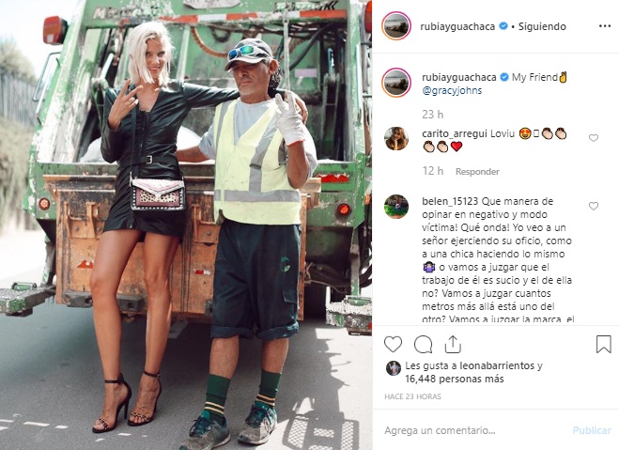
Task: Focus the Agrega un comentario field
Action: pyautogui.click(x=473, y=430)
